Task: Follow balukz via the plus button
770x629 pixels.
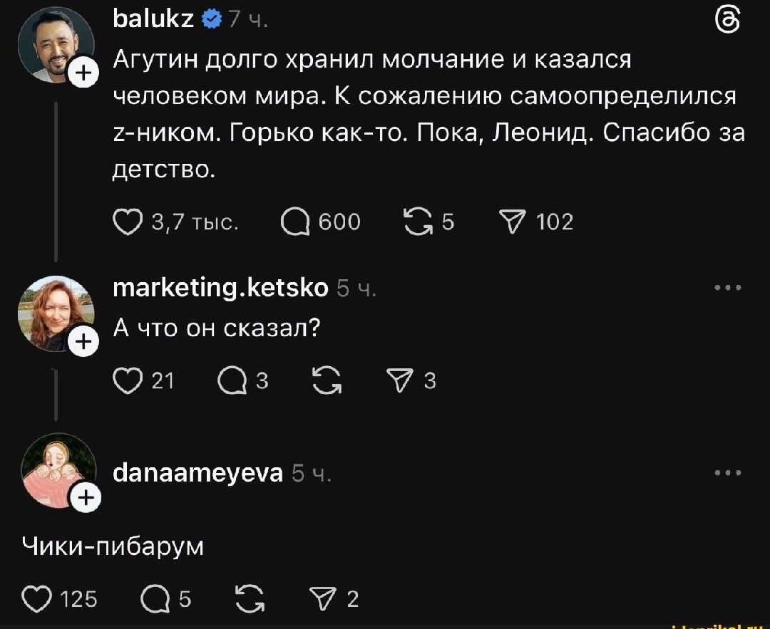Action: coord(84,73)
